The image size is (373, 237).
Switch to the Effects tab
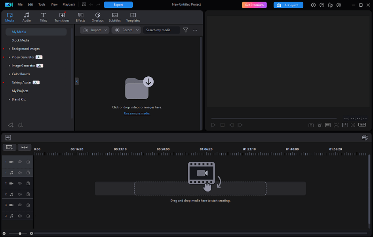click(80, 17)
